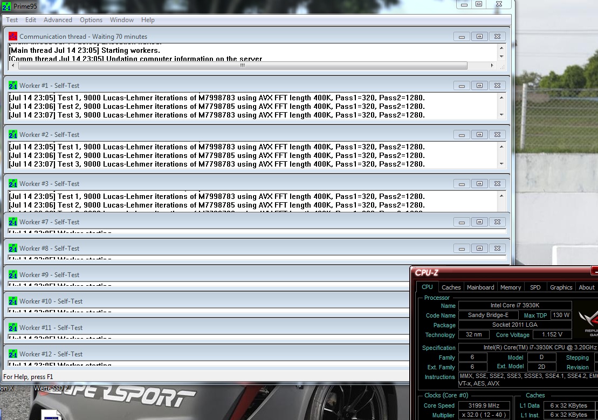Maximize the Worker #3 window
Screen dimensions: 598x420
coord(479,184)
